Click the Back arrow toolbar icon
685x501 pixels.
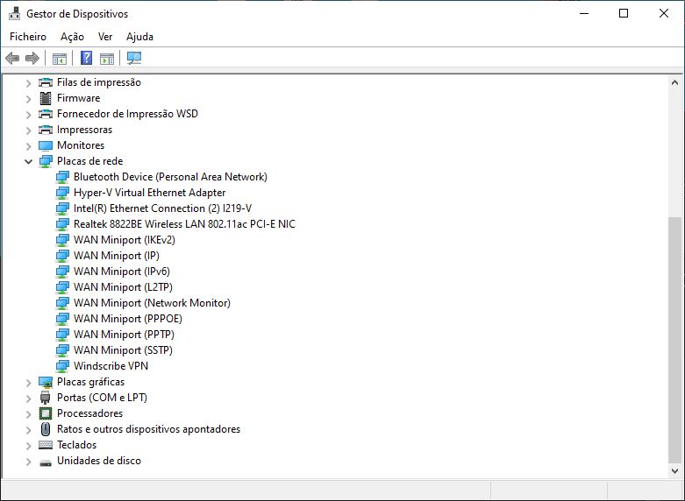tap(12, 58)
